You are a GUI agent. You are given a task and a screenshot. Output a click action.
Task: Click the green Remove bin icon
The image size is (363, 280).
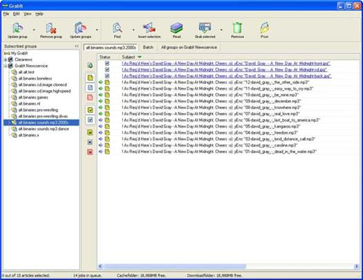tap(237, 28)
